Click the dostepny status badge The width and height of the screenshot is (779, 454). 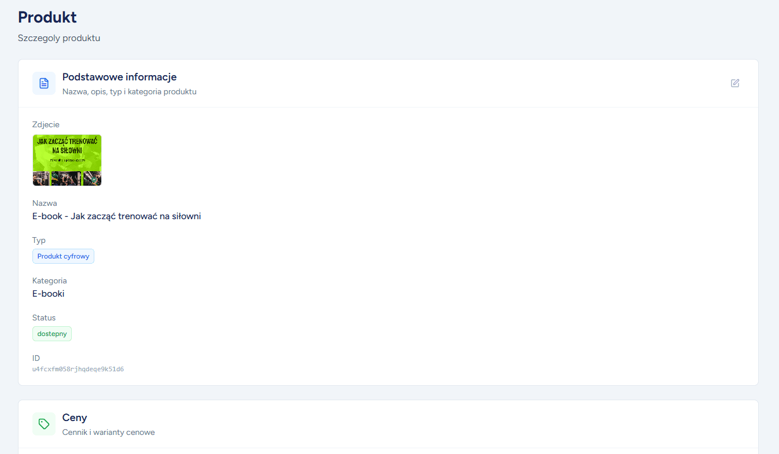point(52,334)
